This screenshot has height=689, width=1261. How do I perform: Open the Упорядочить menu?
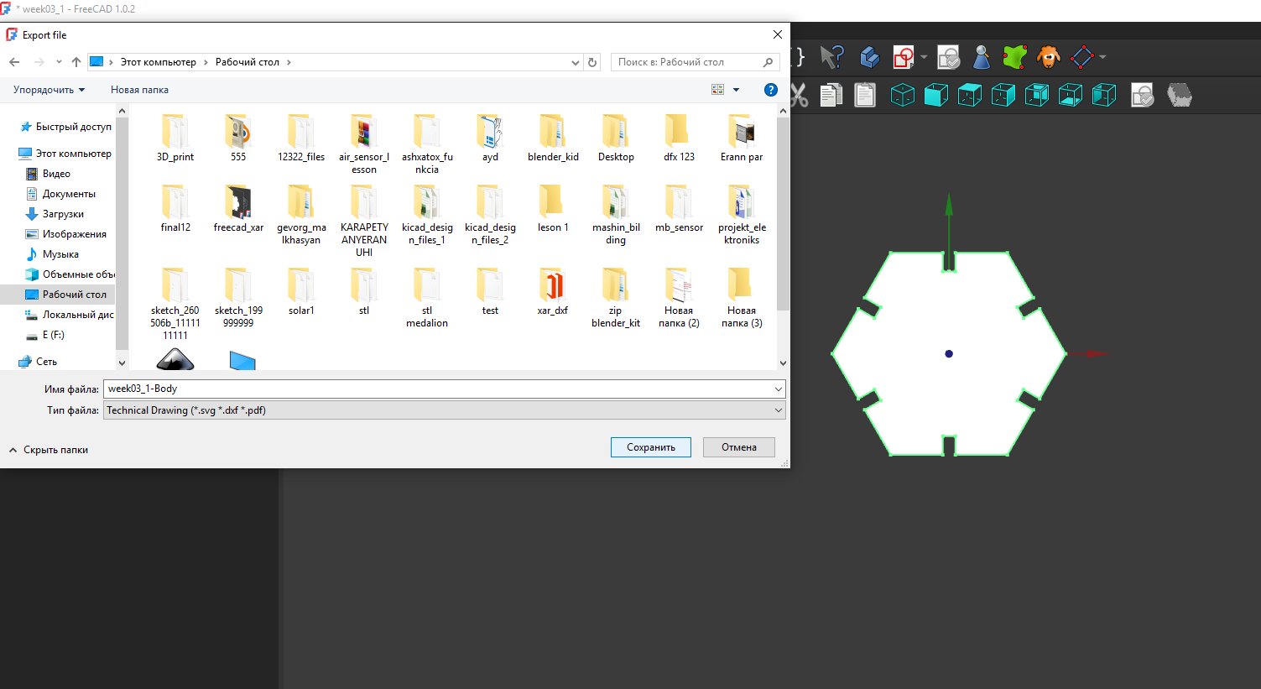pyautogui.click(x=49, y=90)
